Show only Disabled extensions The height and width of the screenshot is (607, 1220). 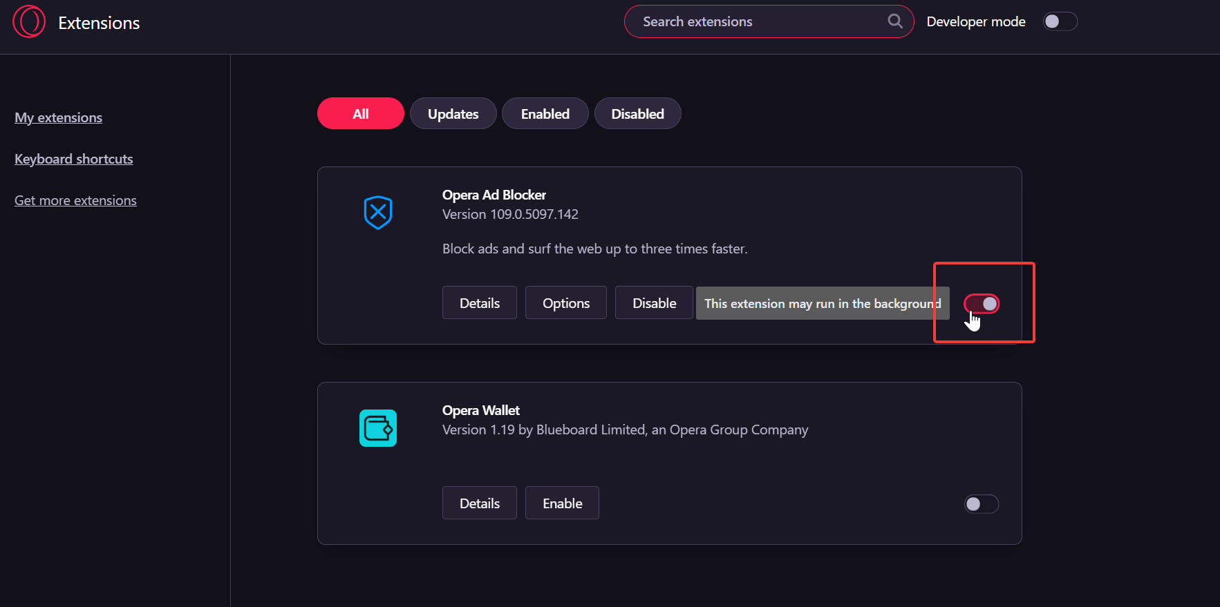pyautogui.click(x=637, y=114)
